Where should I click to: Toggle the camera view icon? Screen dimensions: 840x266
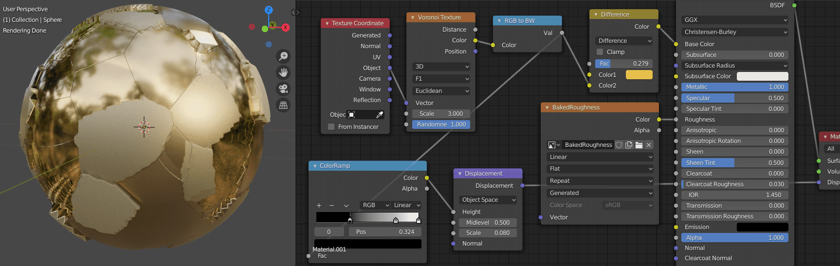(x=283, y=89)
